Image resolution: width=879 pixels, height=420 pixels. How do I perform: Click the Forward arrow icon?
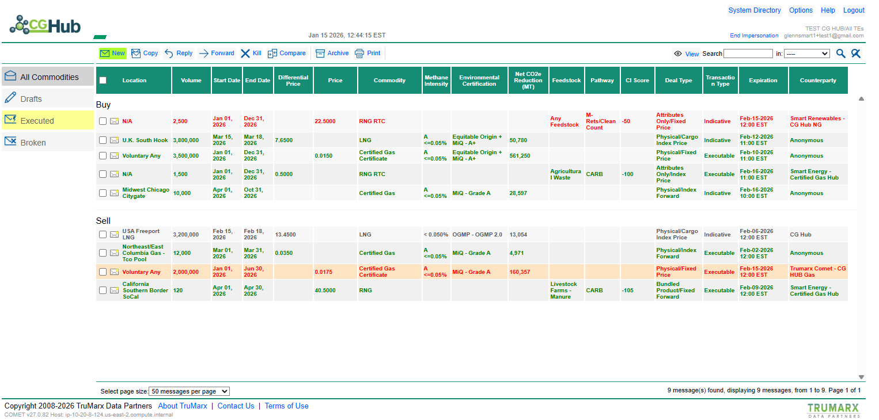tap(203, 54)
